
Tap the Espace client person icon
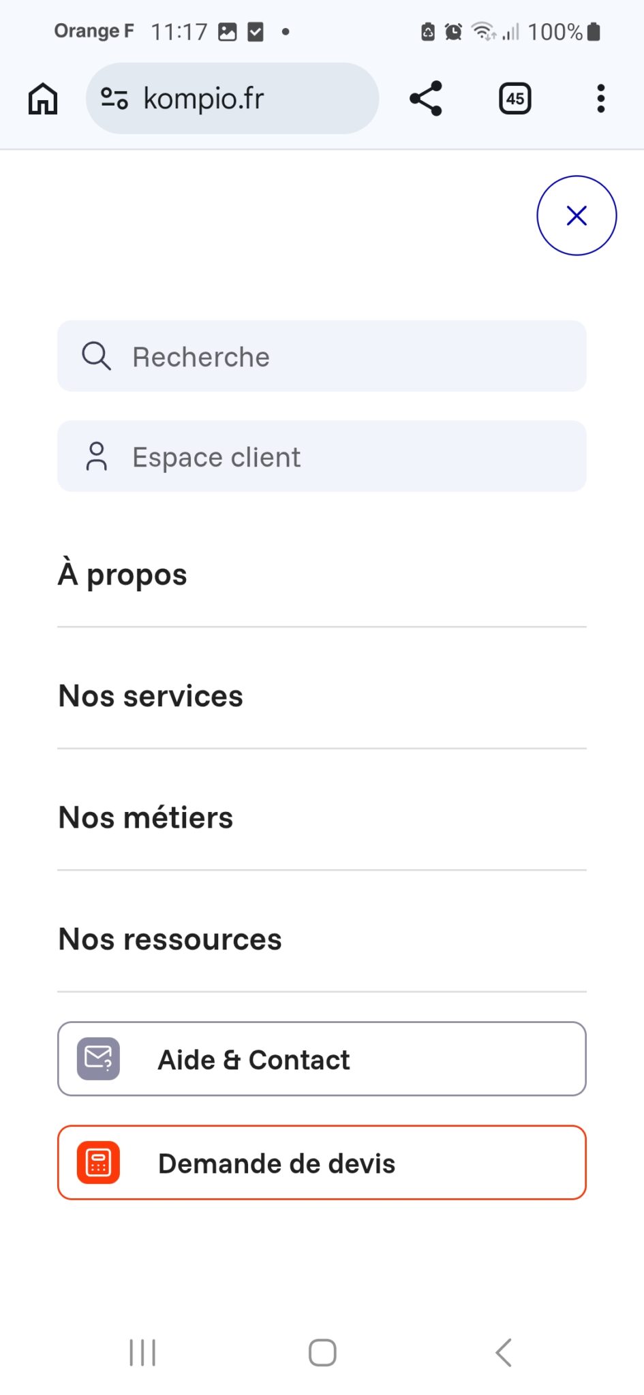96,456
